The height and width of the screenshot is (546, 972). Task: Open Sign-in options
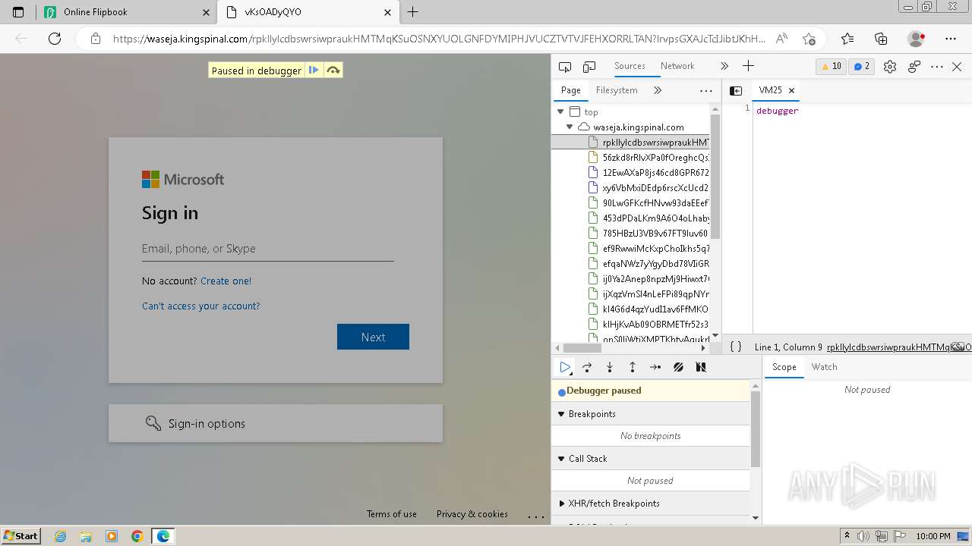276,423
